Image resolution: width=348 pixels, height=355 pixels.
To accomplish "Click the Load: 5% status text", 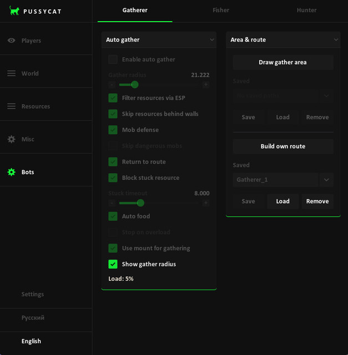I will tap(121, 278).
